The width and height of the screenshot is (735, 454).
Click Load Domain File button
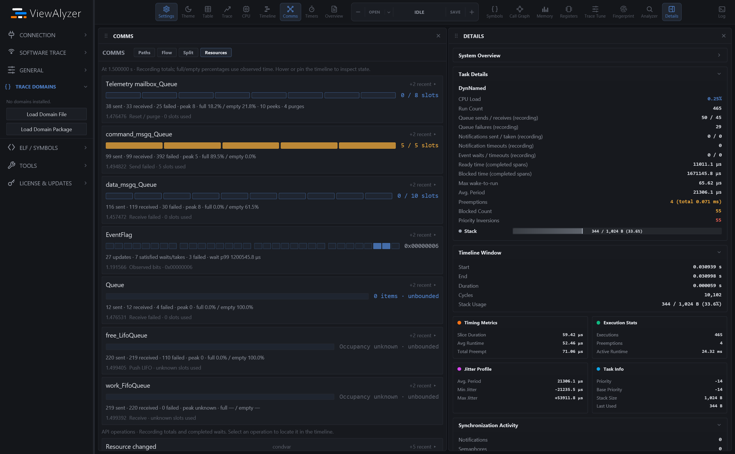click(x=46, y=114)
